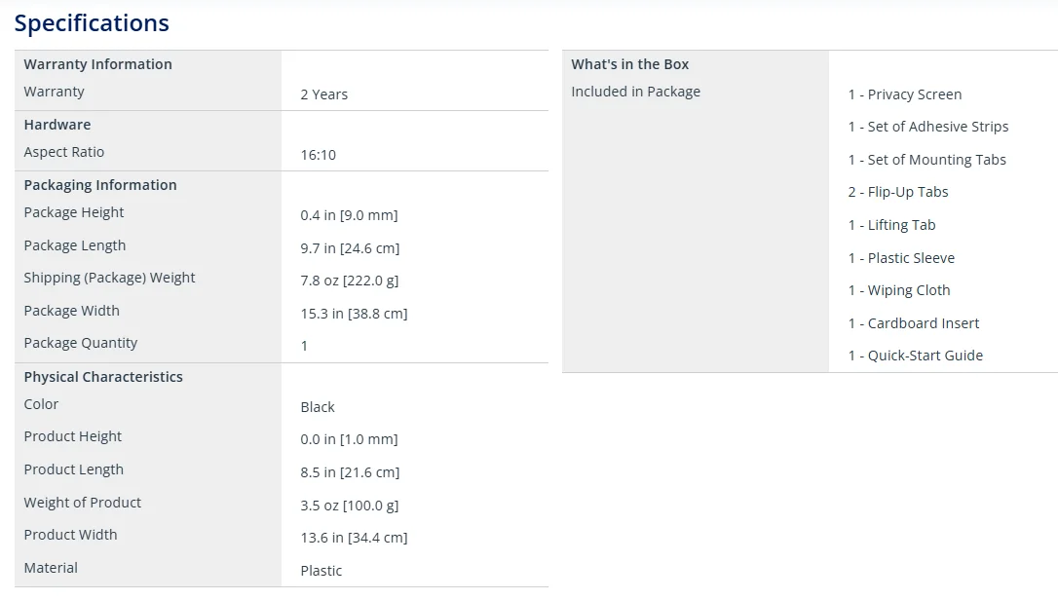Select the Package Width 15.3 in value

354,314
